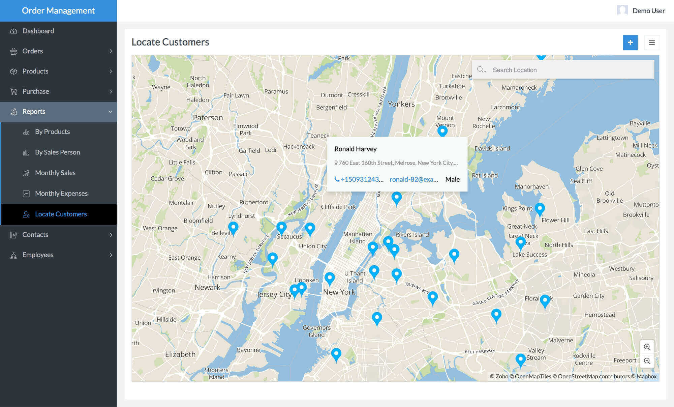The width and height of the screenshot is (674, 407).
Task: Expand the Products submenu chevron
Action: point(111,71)
